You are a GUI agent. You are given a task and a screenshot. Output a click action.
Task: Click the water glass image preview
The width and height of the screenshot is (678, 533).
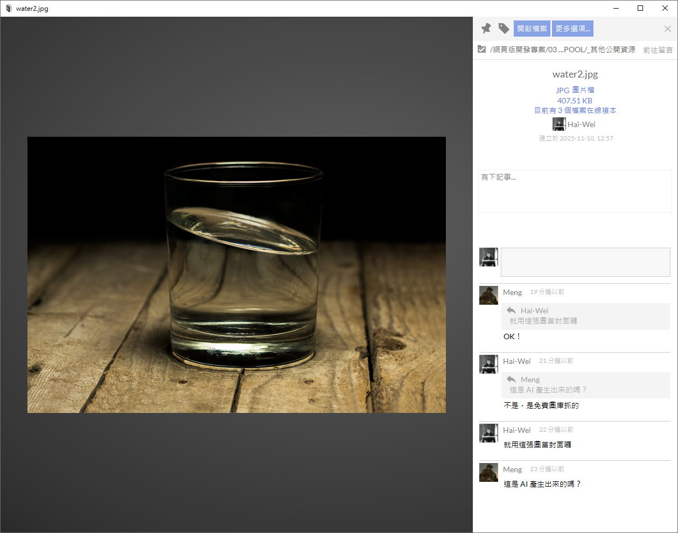pyautogui.click(x=236, y=275)
